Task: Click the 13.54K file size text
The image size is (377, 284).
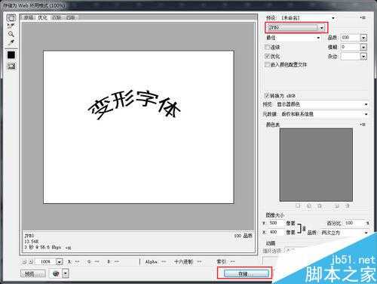Action: [32, 242]
